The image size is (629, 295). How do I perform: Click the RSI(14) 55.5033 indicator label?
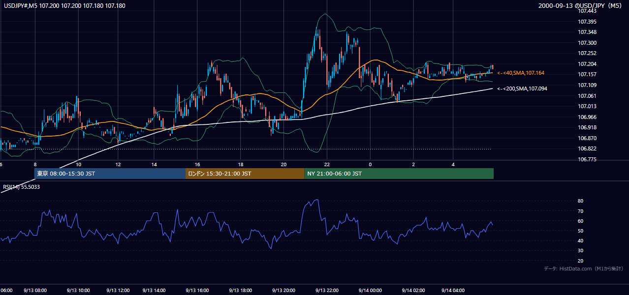pyautogui.click(x=22, y=187)
